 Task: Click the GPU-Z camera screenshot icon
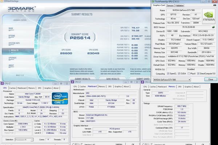(214, 5)
